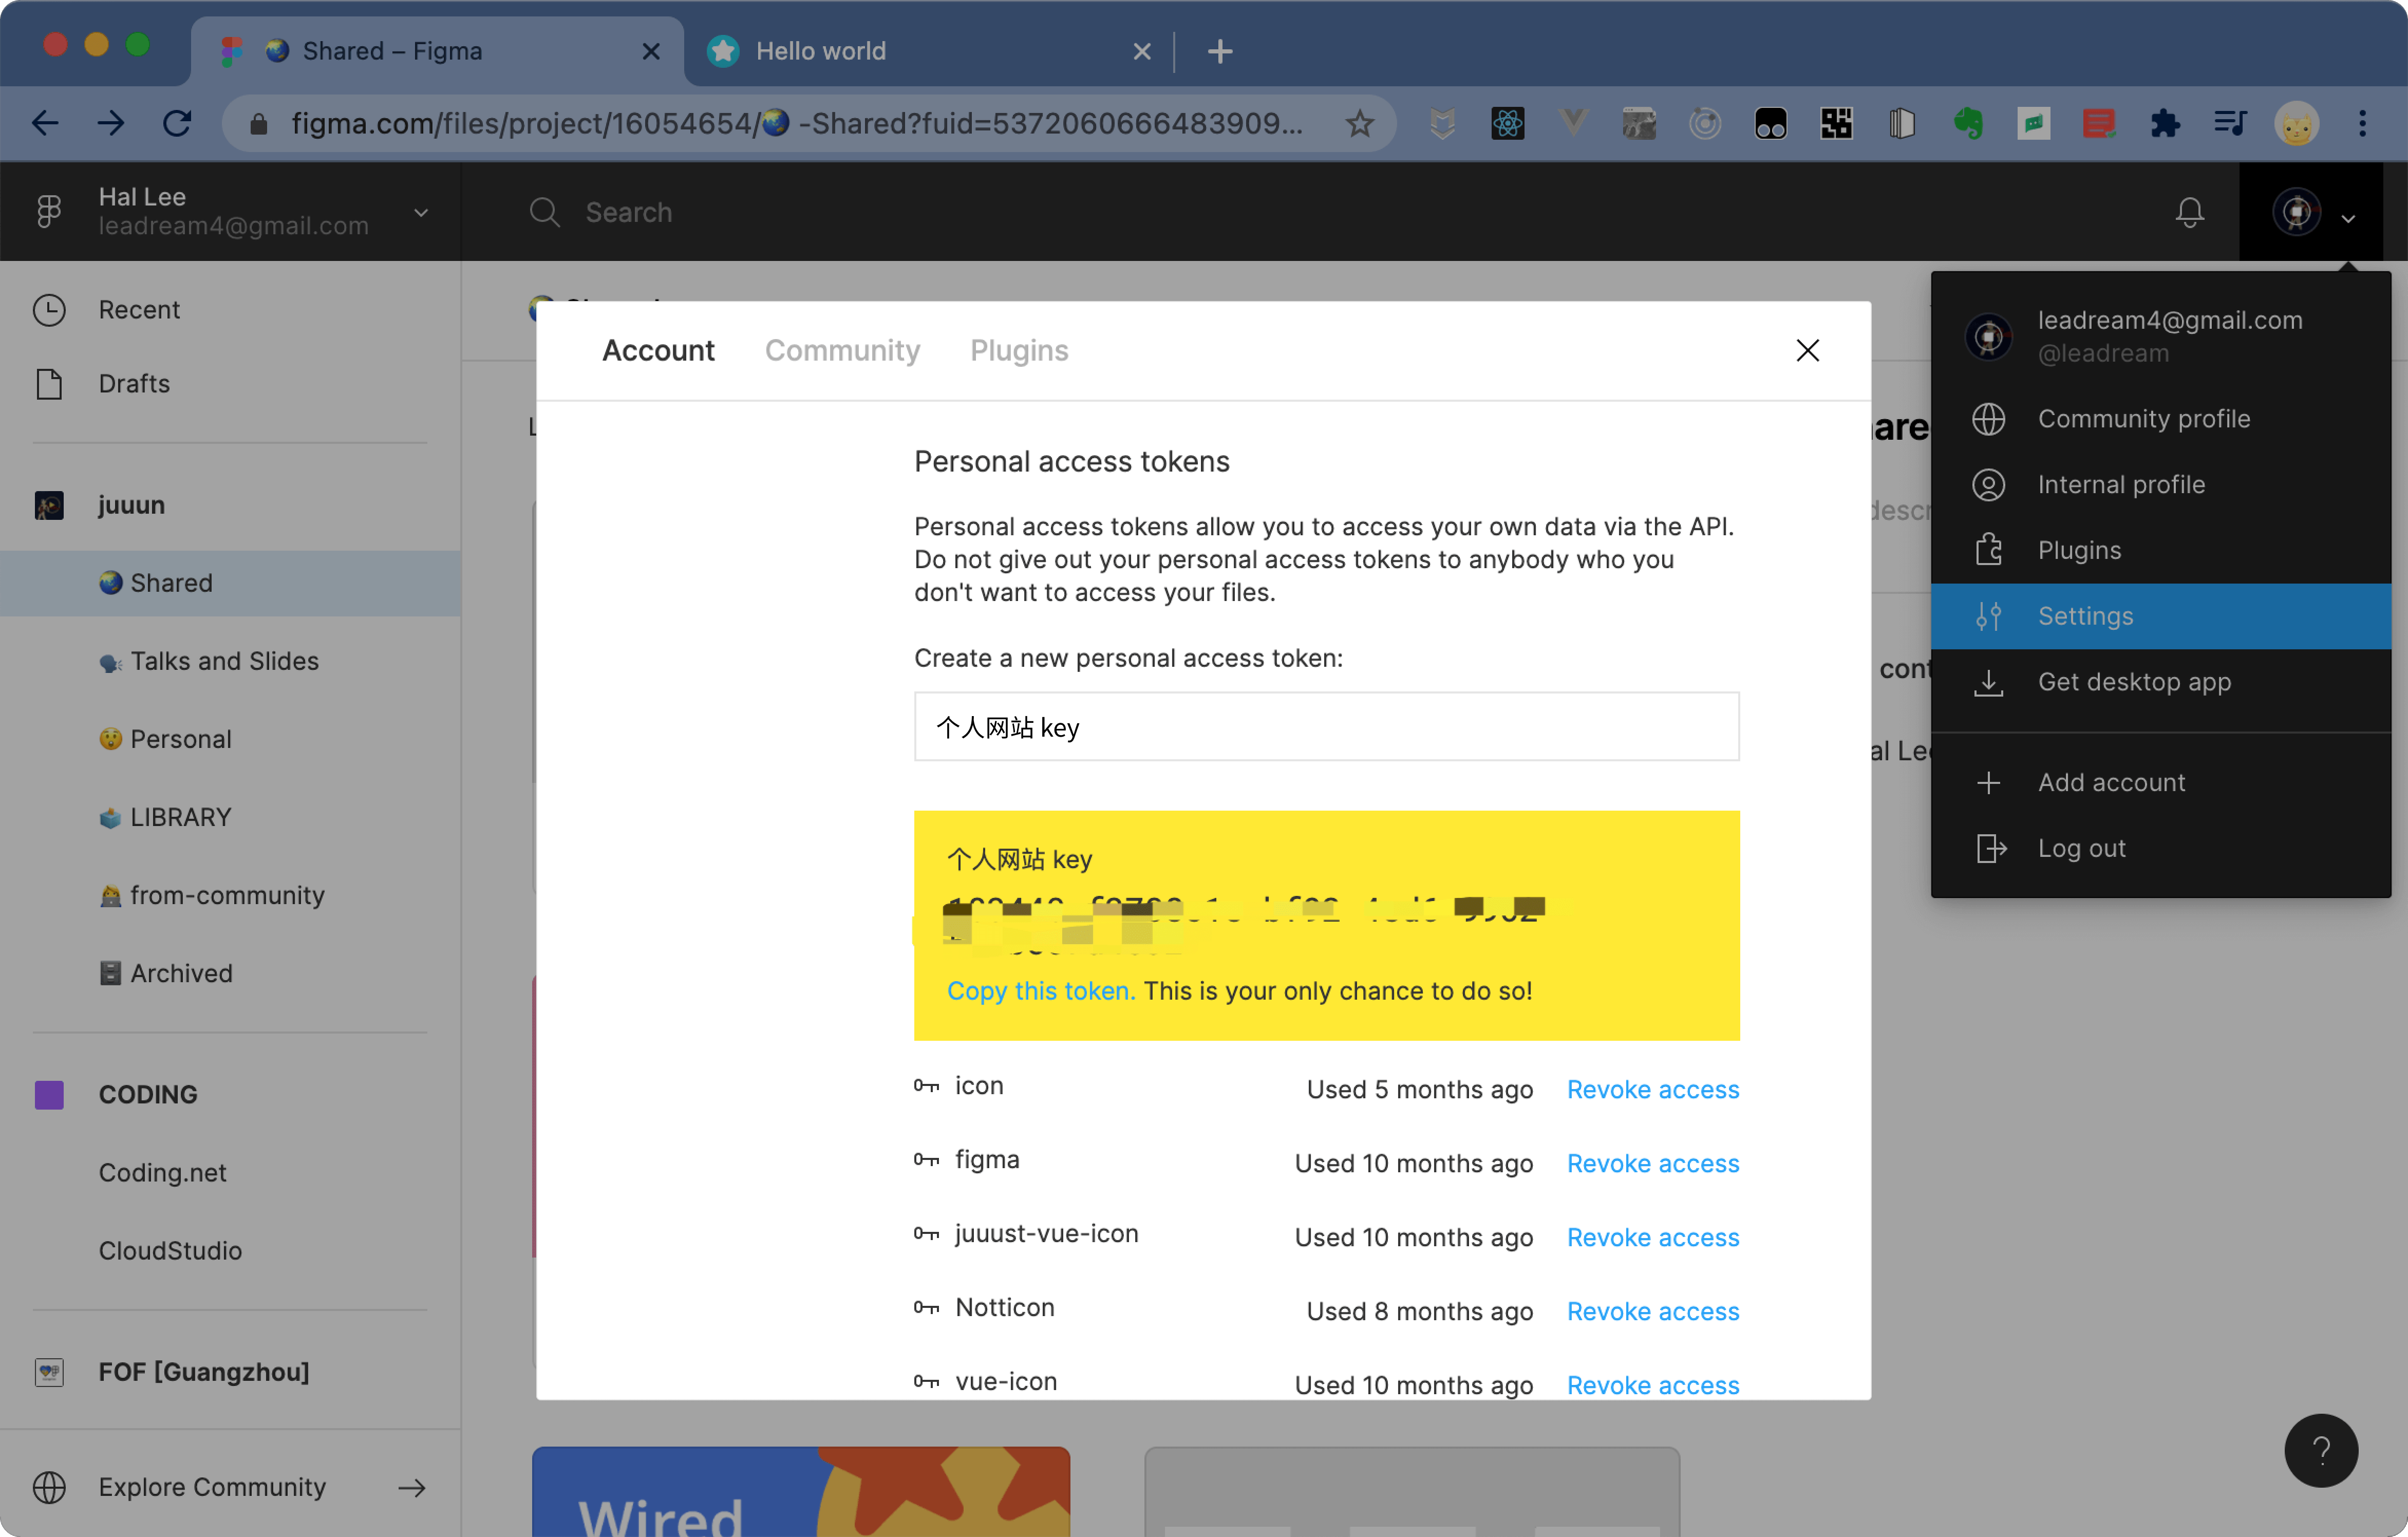Click leadream4@gmail.com profile in user menu

pos(2161,336)
